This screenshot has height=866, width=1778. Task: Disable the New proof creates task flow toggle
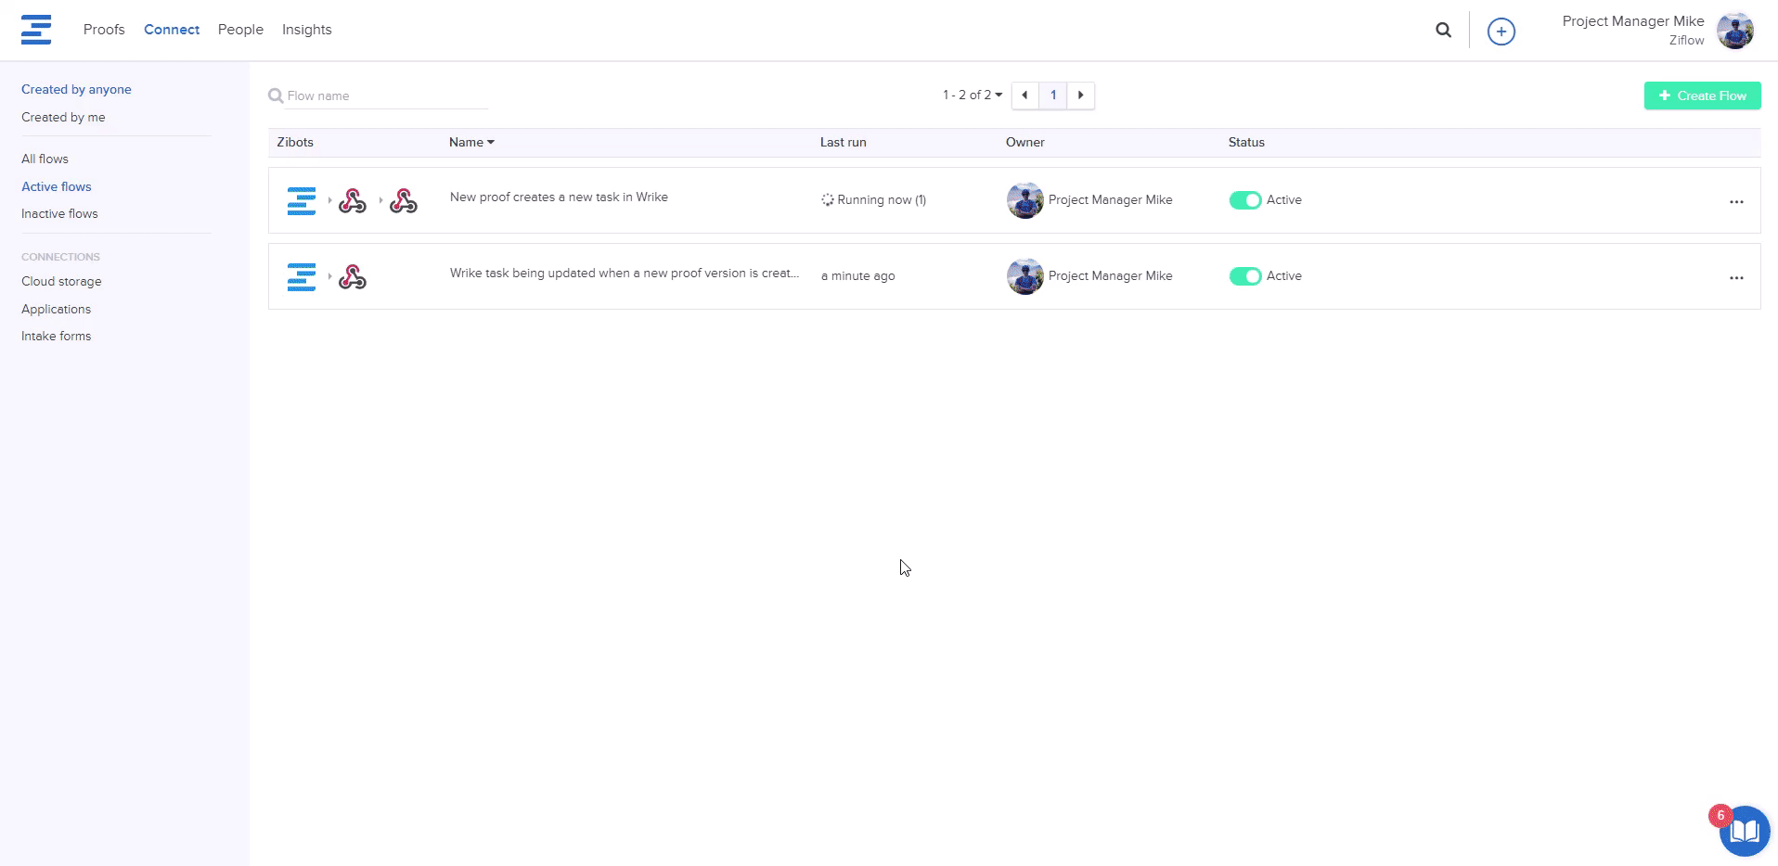(1244, 200)
